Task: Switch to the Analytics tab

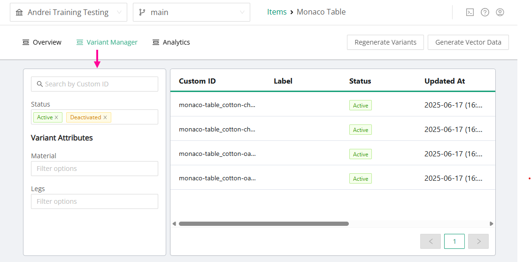Action: [171, 42]
